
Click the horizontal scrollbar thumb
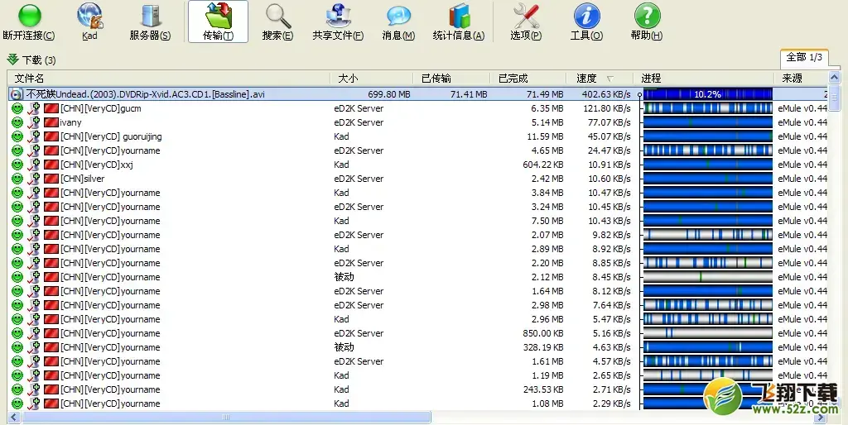pos(226,417)
